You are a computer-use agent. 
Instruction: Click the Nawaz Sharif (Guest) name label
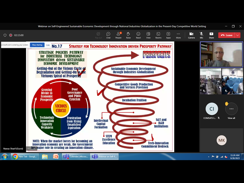point(13,149)
